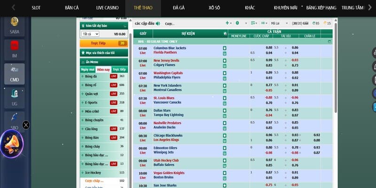
Task: Click the home icon in Sự Kiện header
Action: click(x=225, y=34)
